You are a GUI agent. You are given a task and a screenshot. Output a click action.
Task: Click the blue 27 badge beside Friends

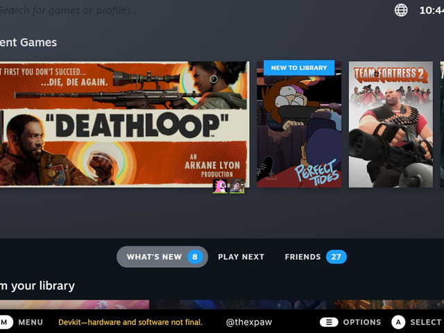(x=336, y=257)
